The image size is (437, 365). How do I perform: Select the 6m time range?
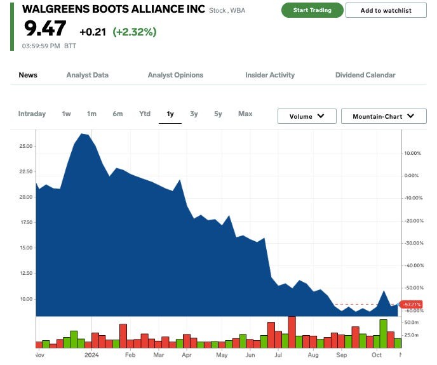click(x=118, y=114)
